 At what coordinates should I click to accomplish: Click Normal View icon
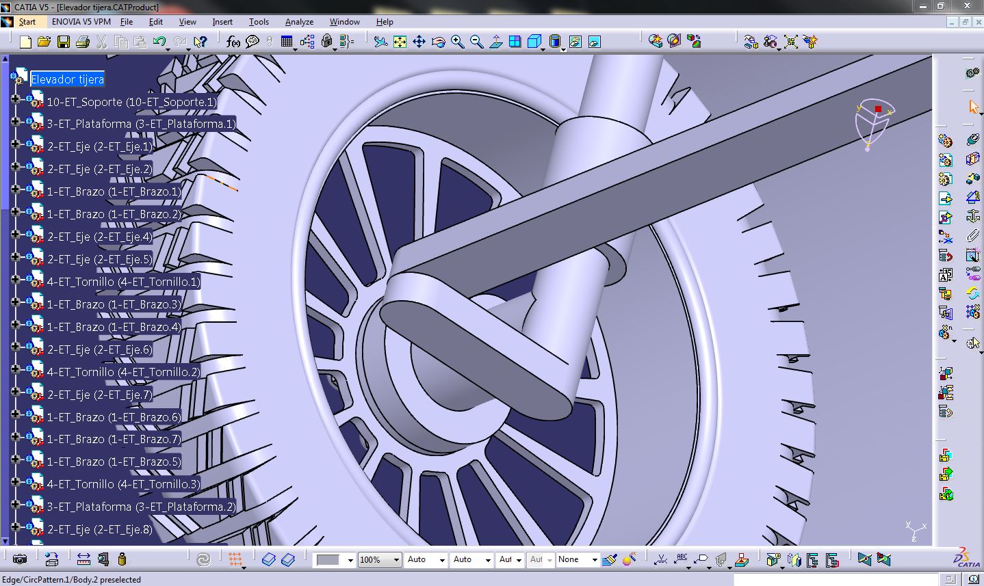pos(496,42)
